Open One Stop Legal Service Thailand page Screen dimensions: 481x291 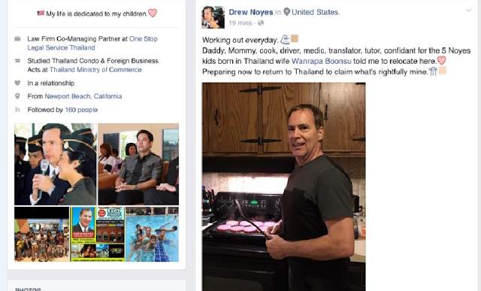pos(92,44)
